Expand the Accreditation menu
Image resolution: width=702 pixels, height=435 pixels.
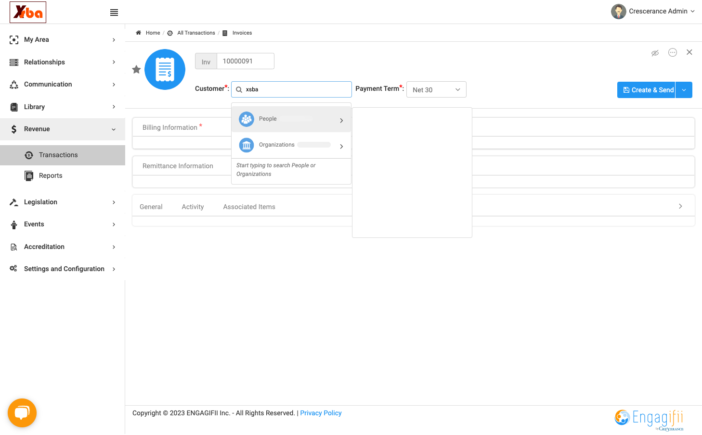tap(63, 247)
